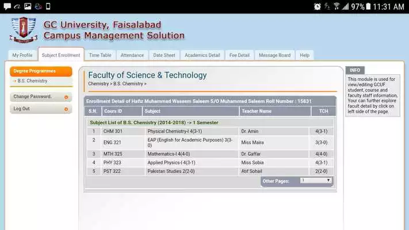Image resolution: width=409 pixels, height=230 pixels.
Task: View the Fee Detail tab
Action: point(239,55)
